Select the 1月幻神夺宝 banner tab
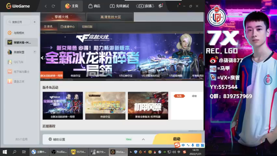The height and width of the screenshot is (156, 277). click(x=125, y=76)
